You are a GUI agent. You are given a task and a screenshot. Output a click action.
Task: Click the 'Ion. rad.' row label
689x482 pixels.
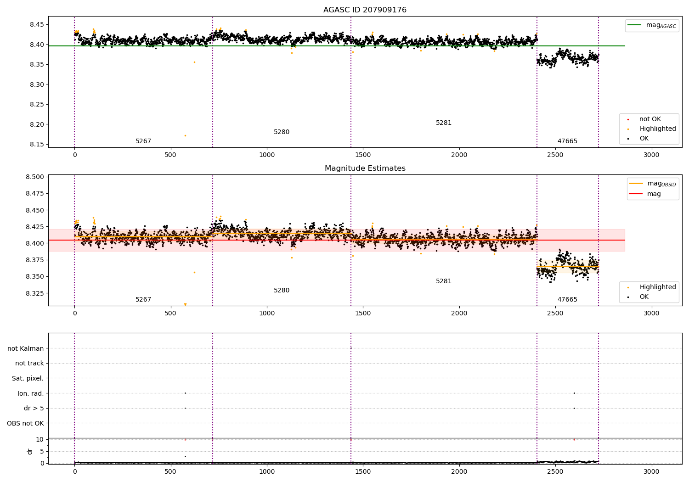pos(31,393)
